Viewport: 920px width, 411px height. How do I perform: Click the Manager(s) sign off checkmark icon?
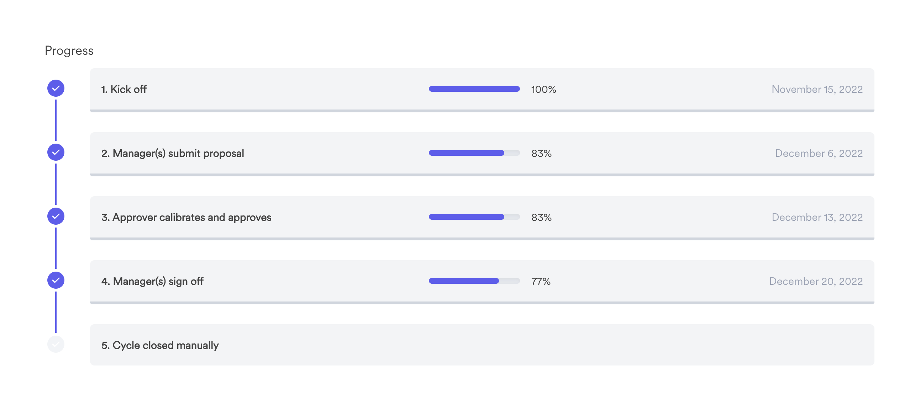coord(56,280)
